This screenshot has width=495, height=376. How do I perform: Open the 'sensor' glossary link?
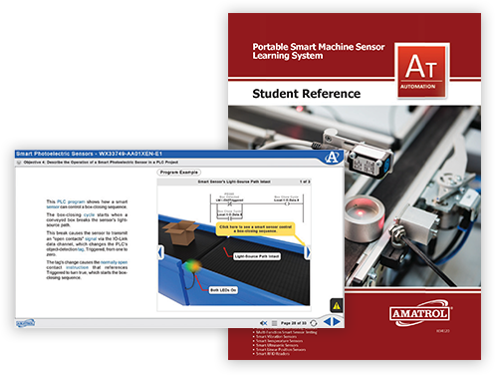[53, 206]
